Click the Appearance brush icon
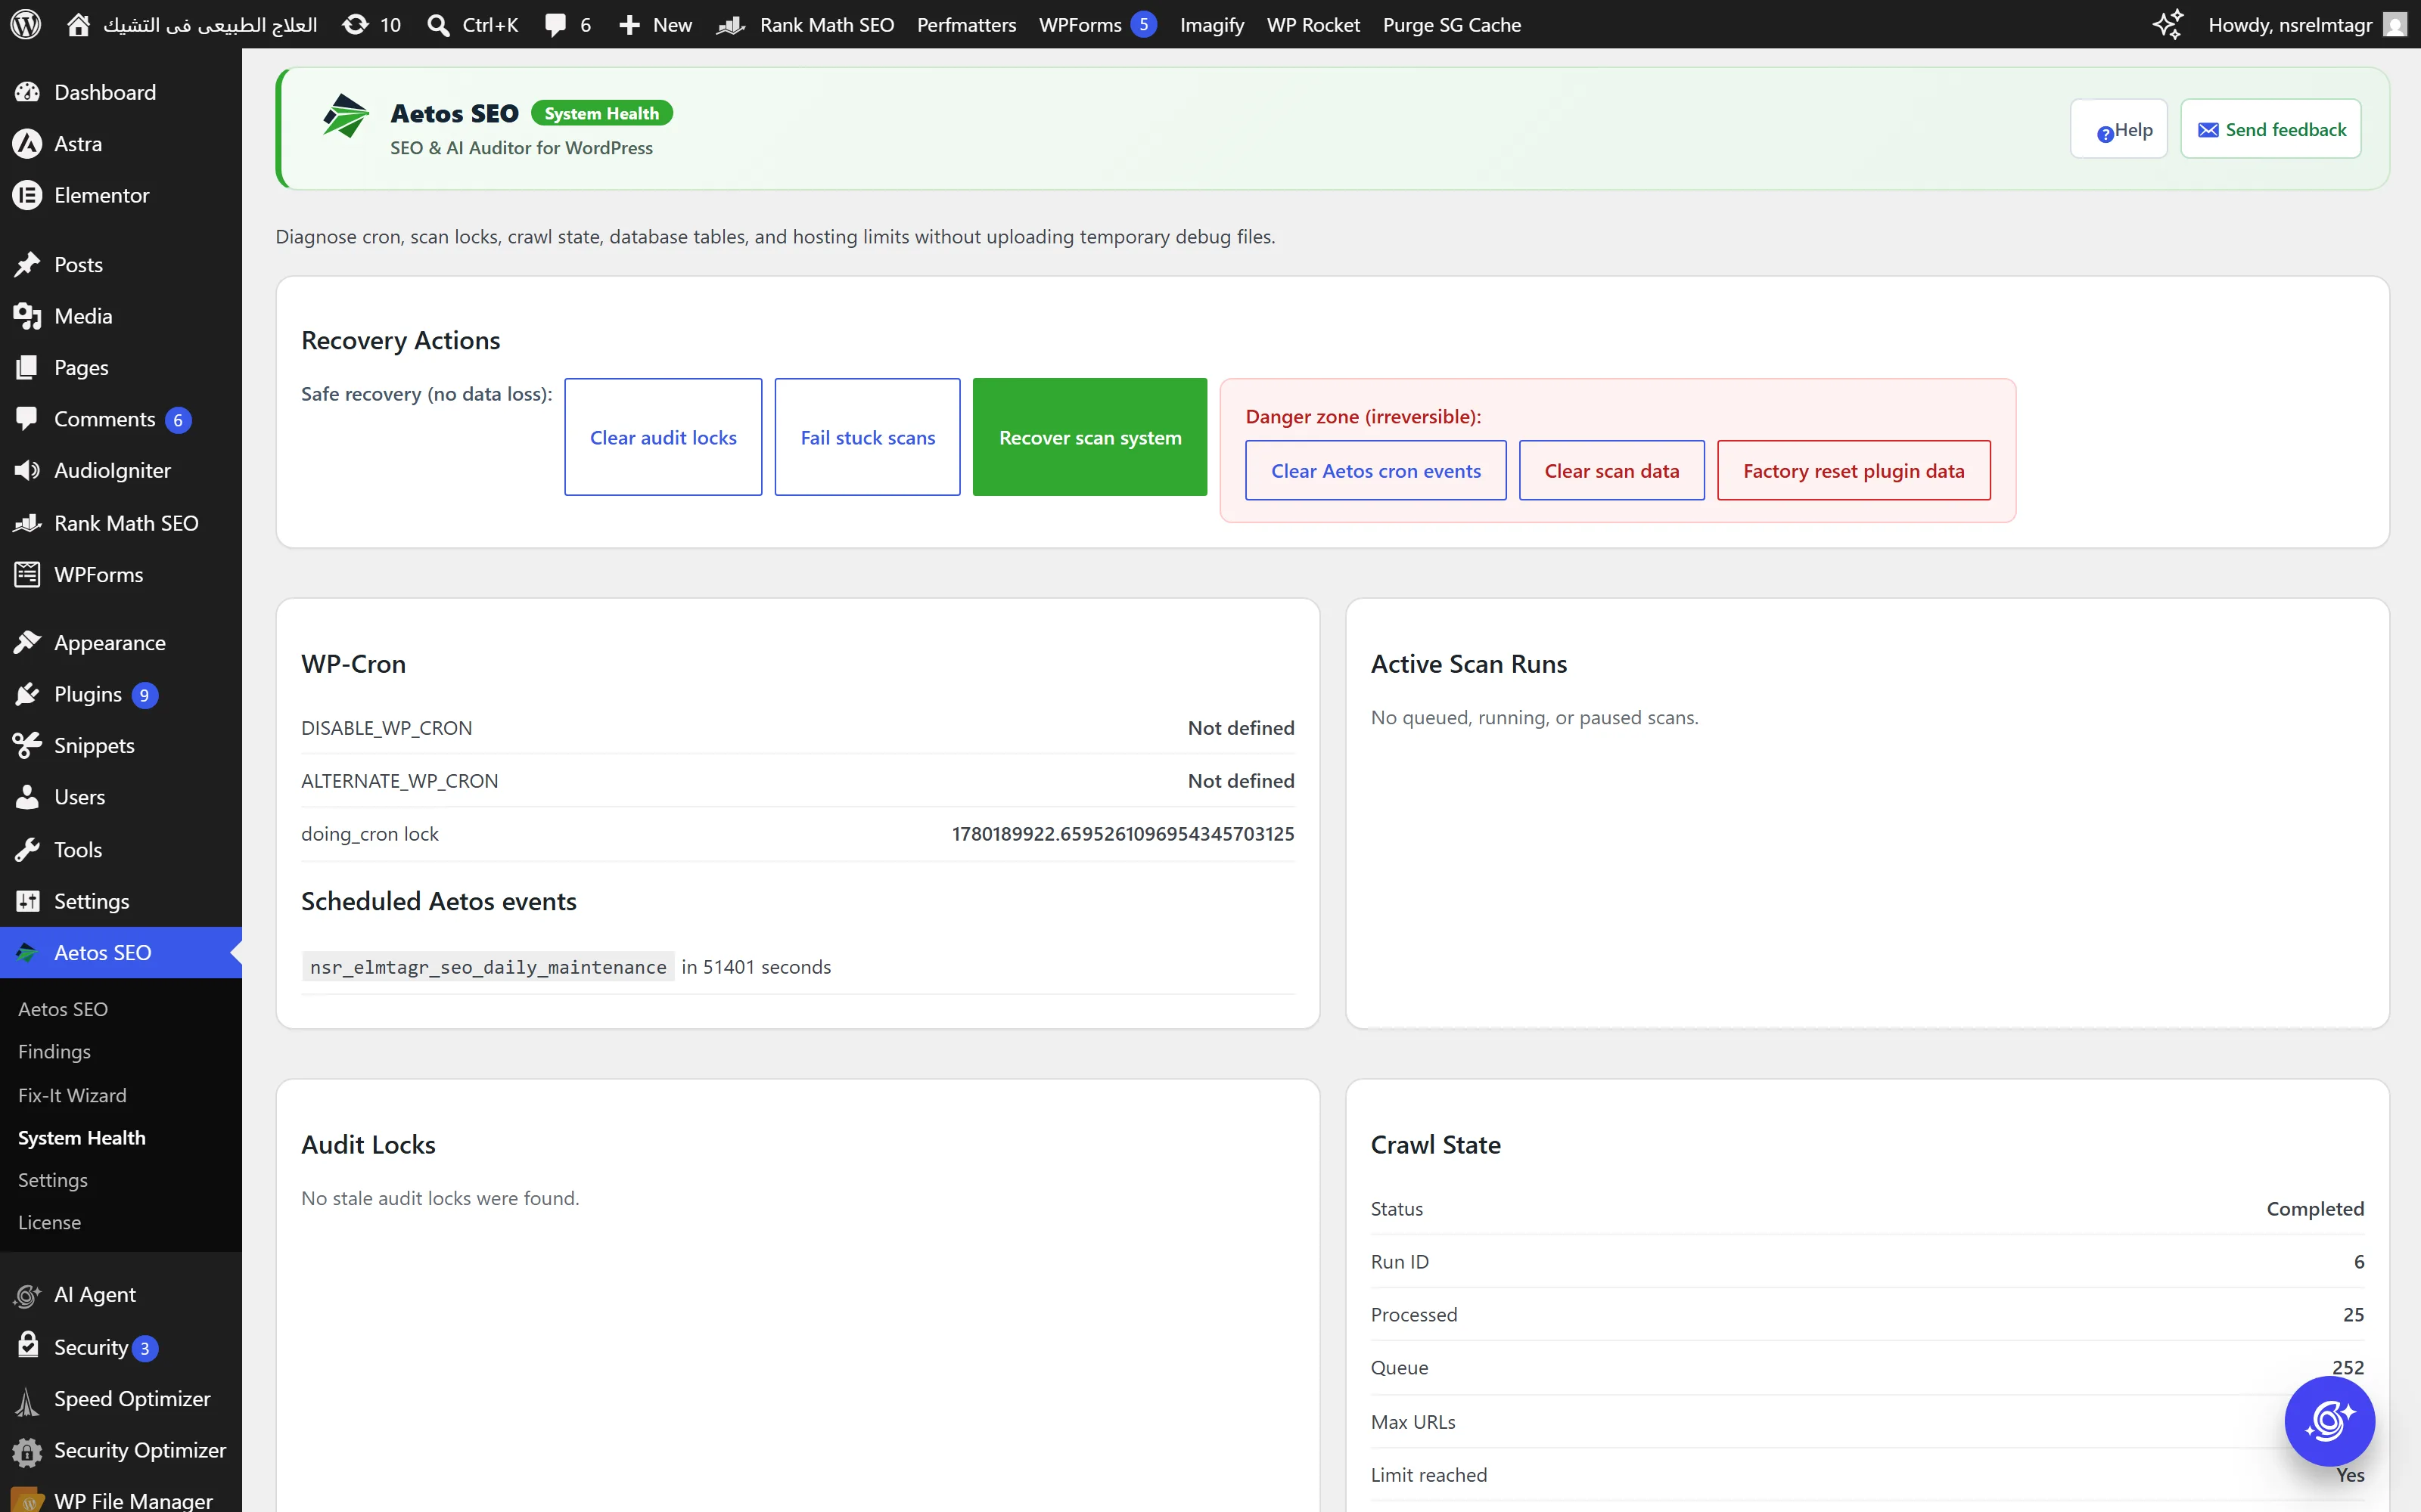2421x1512 pixels. pos(27,642)
